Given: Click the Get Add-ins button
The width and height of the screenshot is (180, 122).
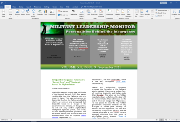Looking at the screenshot, I should (63, 11).
